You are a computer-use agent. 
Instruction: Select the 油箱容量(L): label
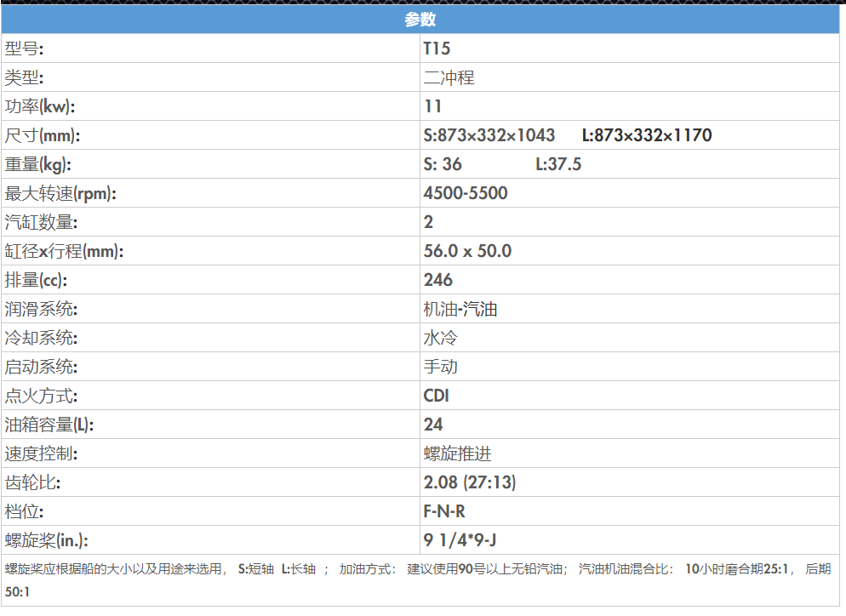point(49,425)
